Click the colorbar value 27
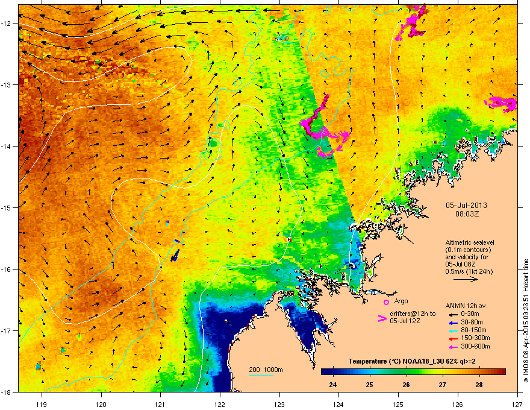 442,385
